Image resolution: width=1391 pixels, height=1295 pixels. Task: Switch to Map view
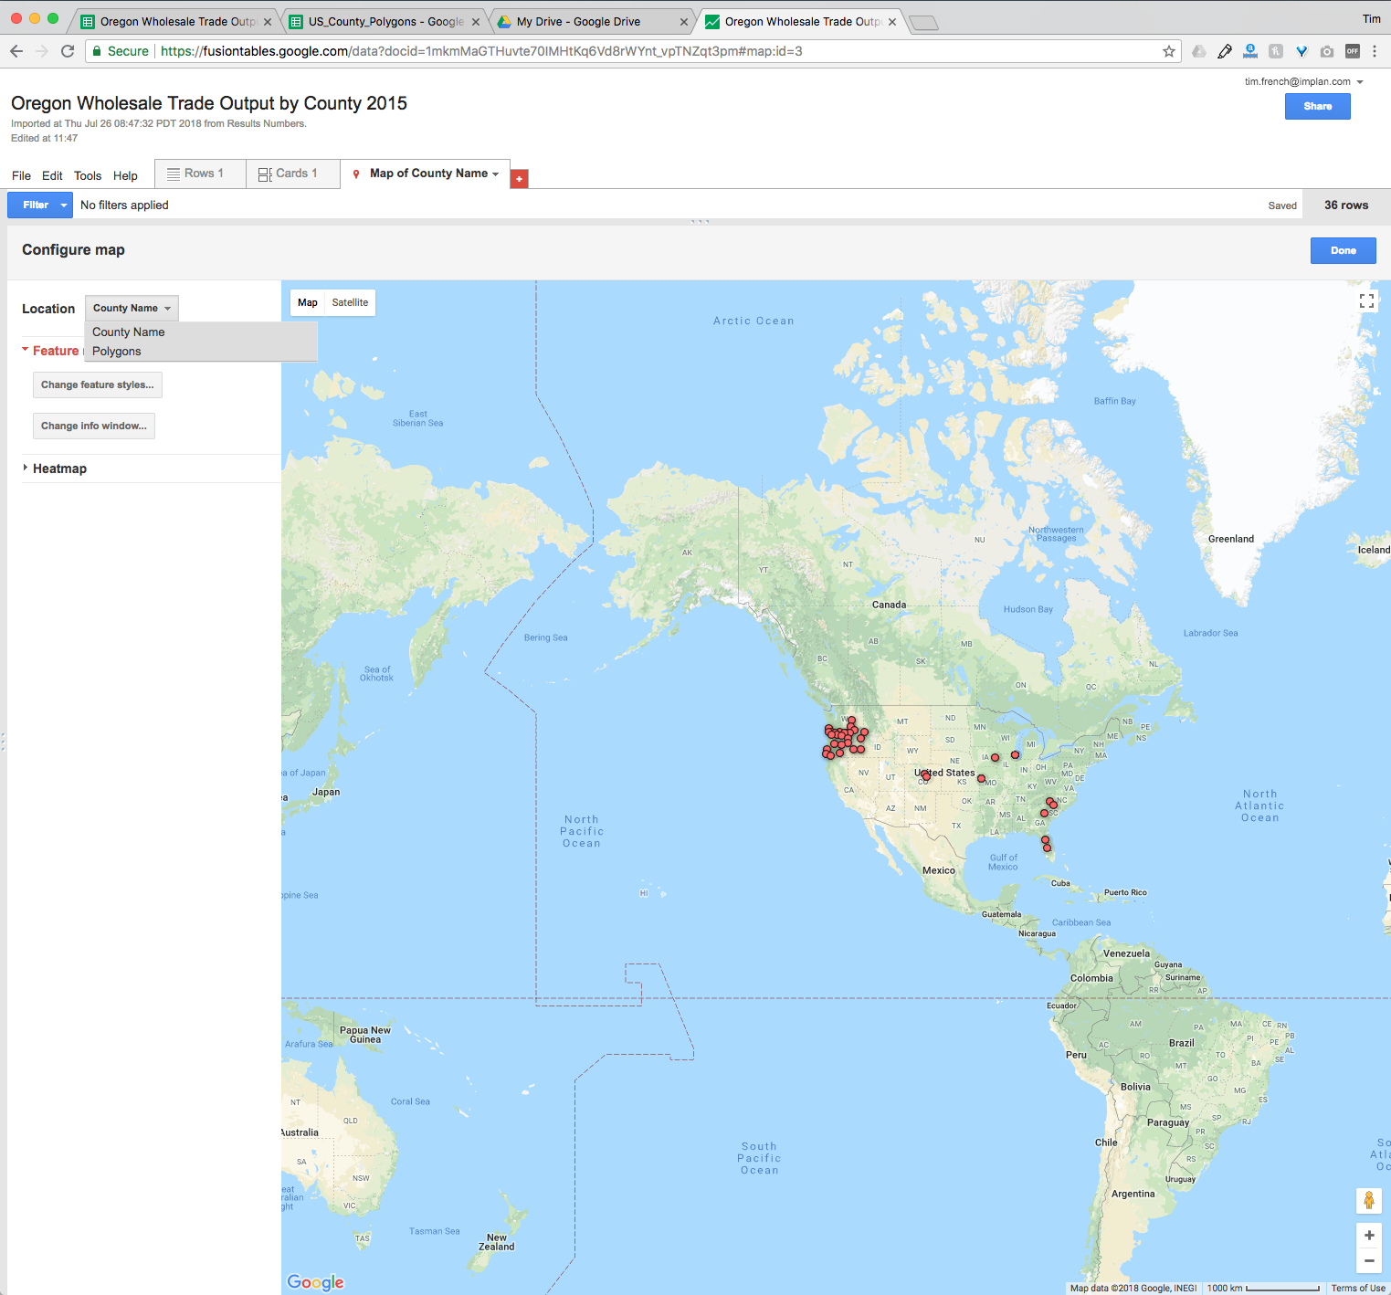308,302
